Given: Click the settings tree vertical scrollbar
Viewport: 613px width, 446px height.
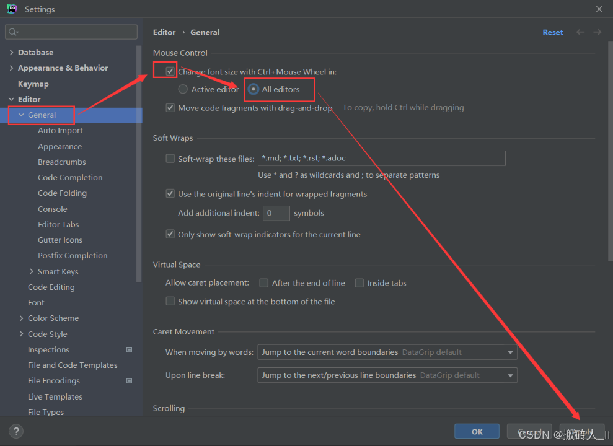Looking at the screenshot, I should click(138, 164).
